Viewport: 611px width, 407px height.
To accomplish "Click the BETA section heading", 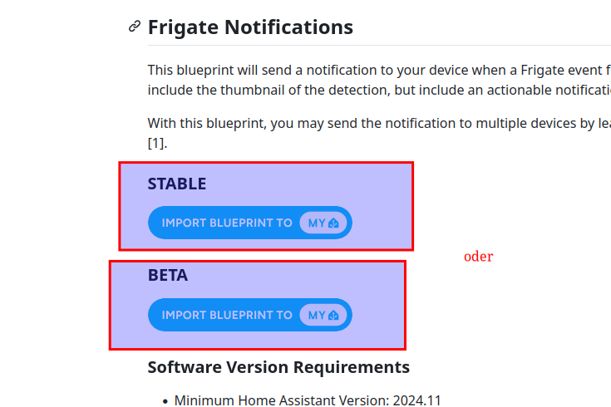I will coord(168,276).
